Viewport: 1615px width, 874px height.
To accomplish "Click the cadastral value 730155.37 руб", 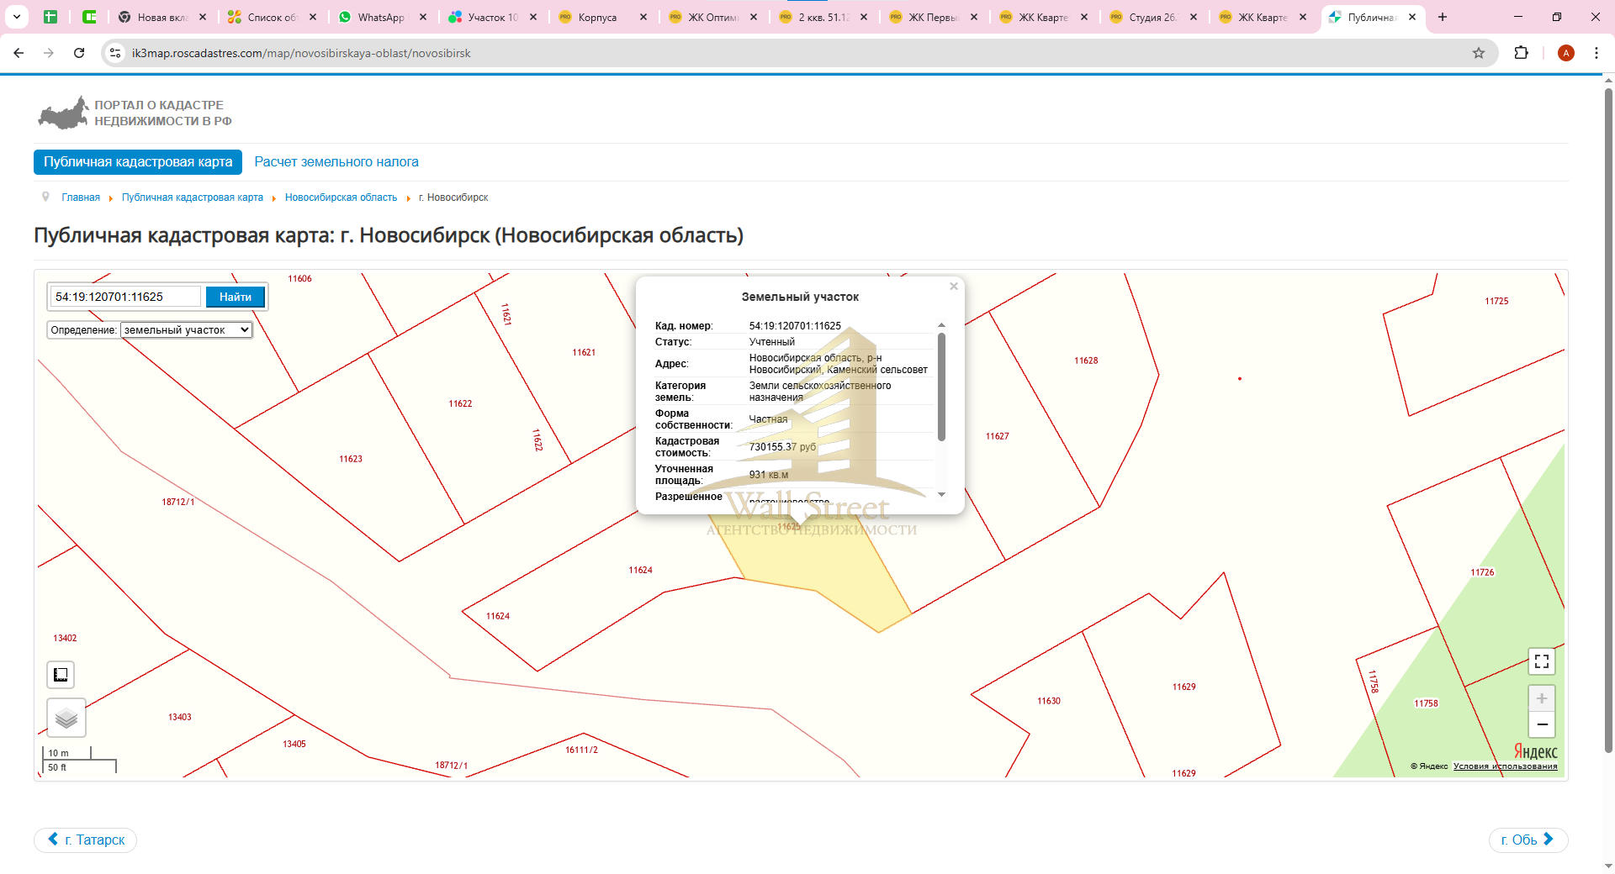I will pyautogui.click(x=782, y=447).
